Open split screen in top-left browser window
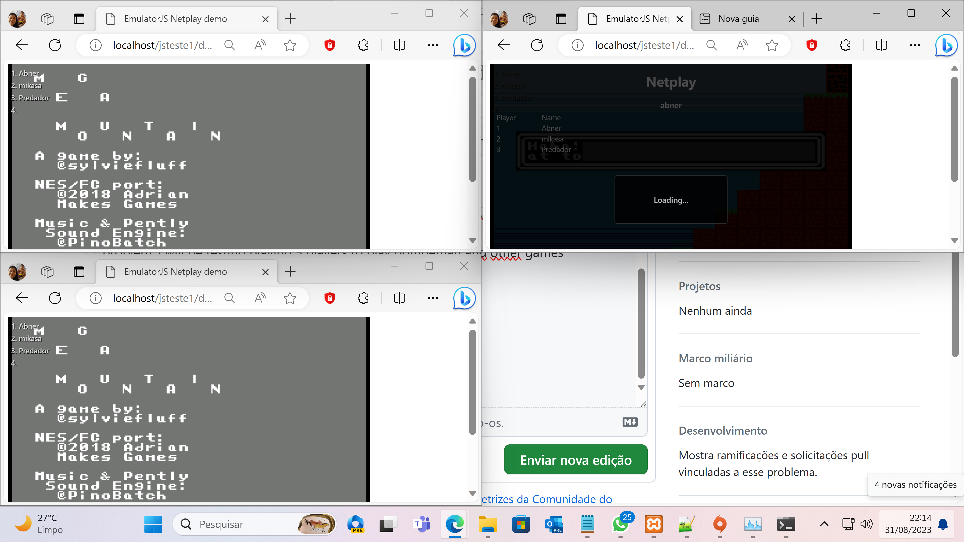The image size is (964, 542). pos(399,45)
